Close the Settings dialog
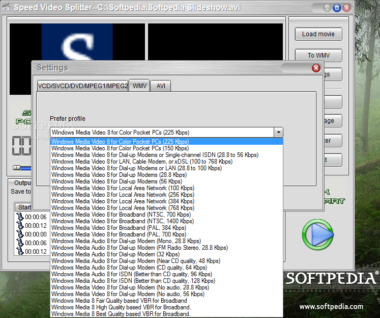380x318 pixels. (x=316, y=68)
